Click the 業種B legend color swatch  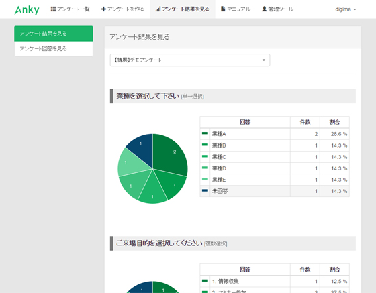pyautogui.click(x=205, y=145)
